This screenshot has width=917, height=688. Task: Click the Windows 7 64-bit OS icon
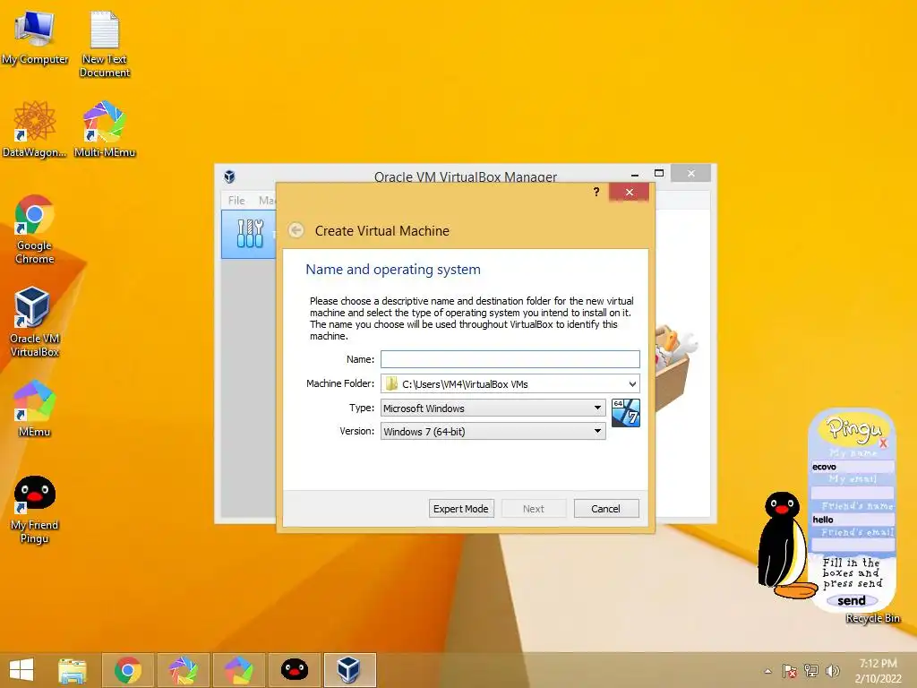coord(626,413)
